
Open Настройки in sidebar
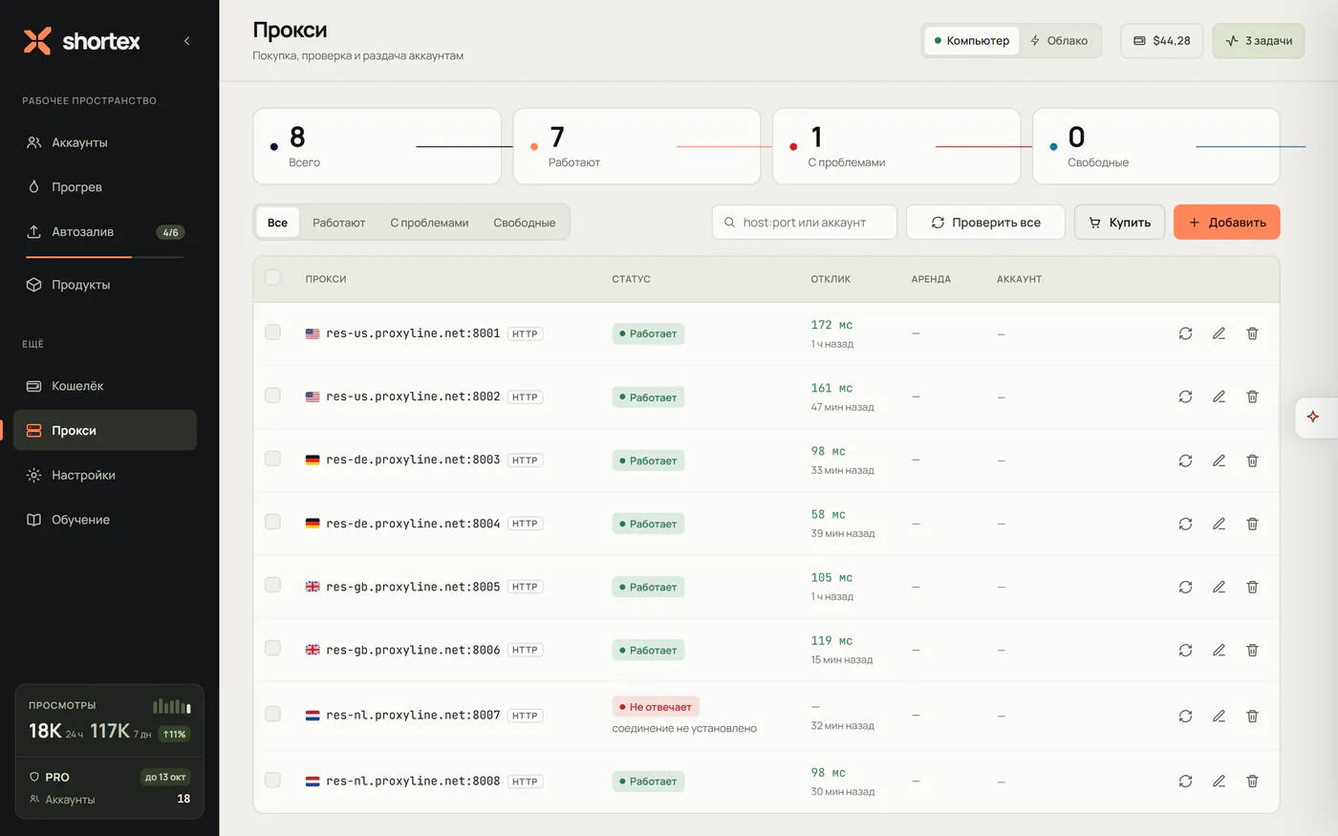[x=105, y=475]
